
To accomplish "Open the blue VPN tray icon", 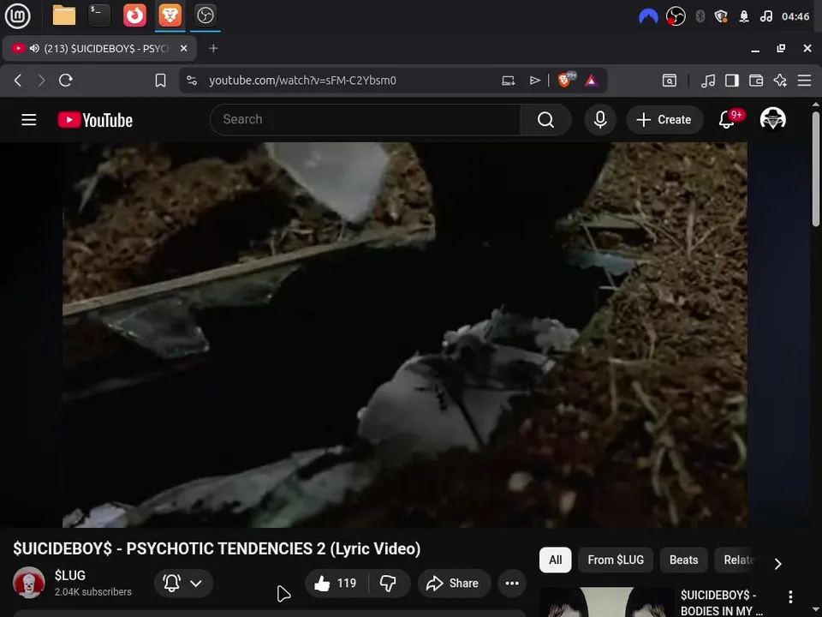I will click(648, 16).
